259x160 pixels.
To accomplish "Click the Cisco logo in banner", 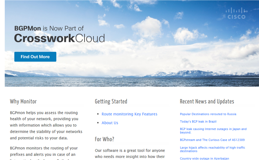I will [236, 13].
